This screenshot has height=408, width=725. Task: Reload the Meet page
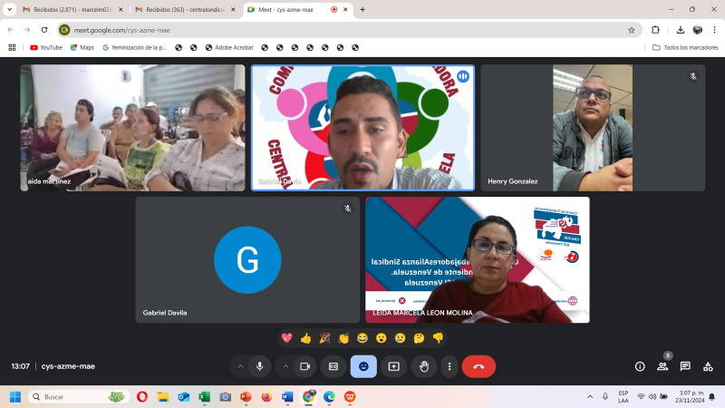tap(44, 30)
